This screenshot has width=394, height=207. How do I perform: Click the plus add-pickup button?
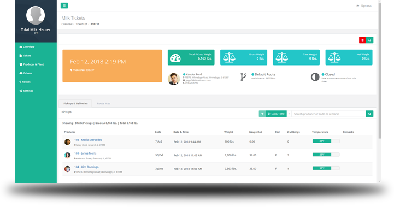(x=262, y=114)
